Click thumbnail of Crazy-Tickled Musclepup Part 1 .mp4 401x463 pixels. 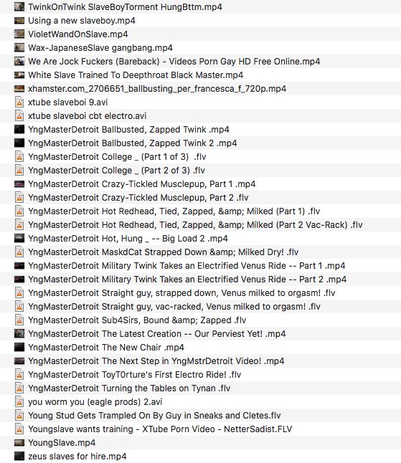pyautogui.click(x=19, y=184)
